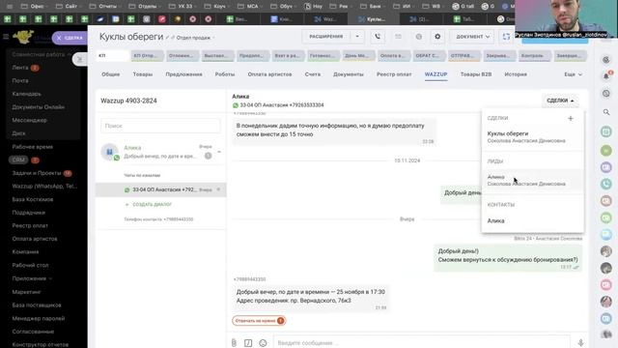
Task: Switch to the Общие tab
Action: click(x=110, y=74)
